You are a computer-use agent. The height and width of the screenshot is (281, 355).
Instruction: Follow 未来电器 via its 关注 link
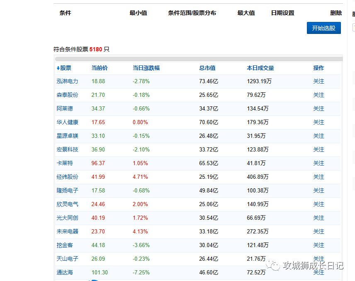[x=319, y=232]
